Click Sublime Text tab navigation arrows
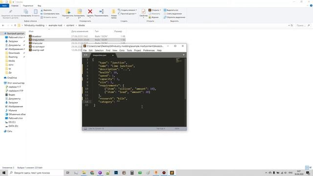313x176 pixels. tap(85, 55)
